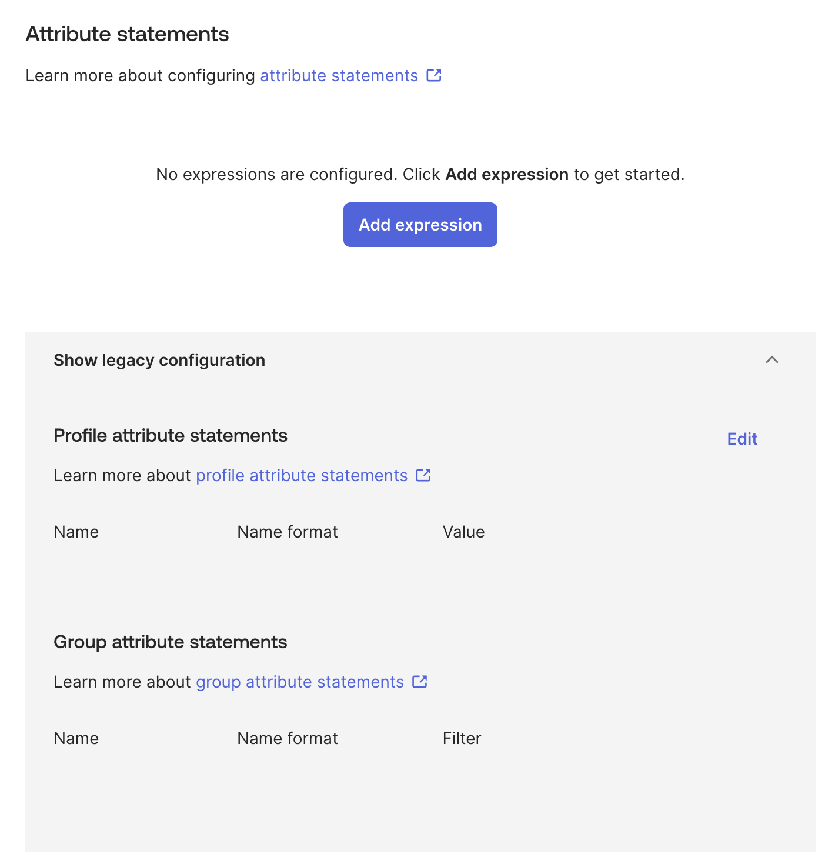Image resolution: width=835 pixels, height=867 pixels.
Task: Click Name format header in group table
Action: coord(288,738)
